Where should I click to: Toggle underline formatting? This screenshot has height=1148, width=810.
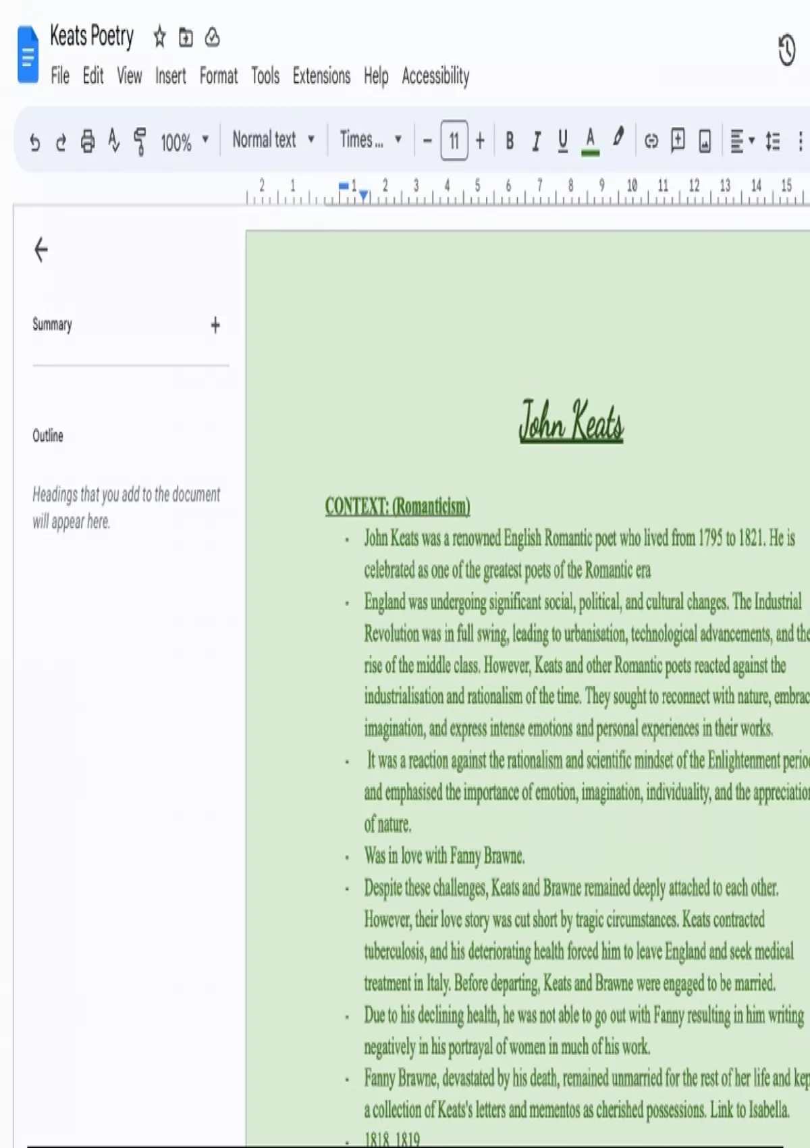pyautogui.click(x=562, y=141)
